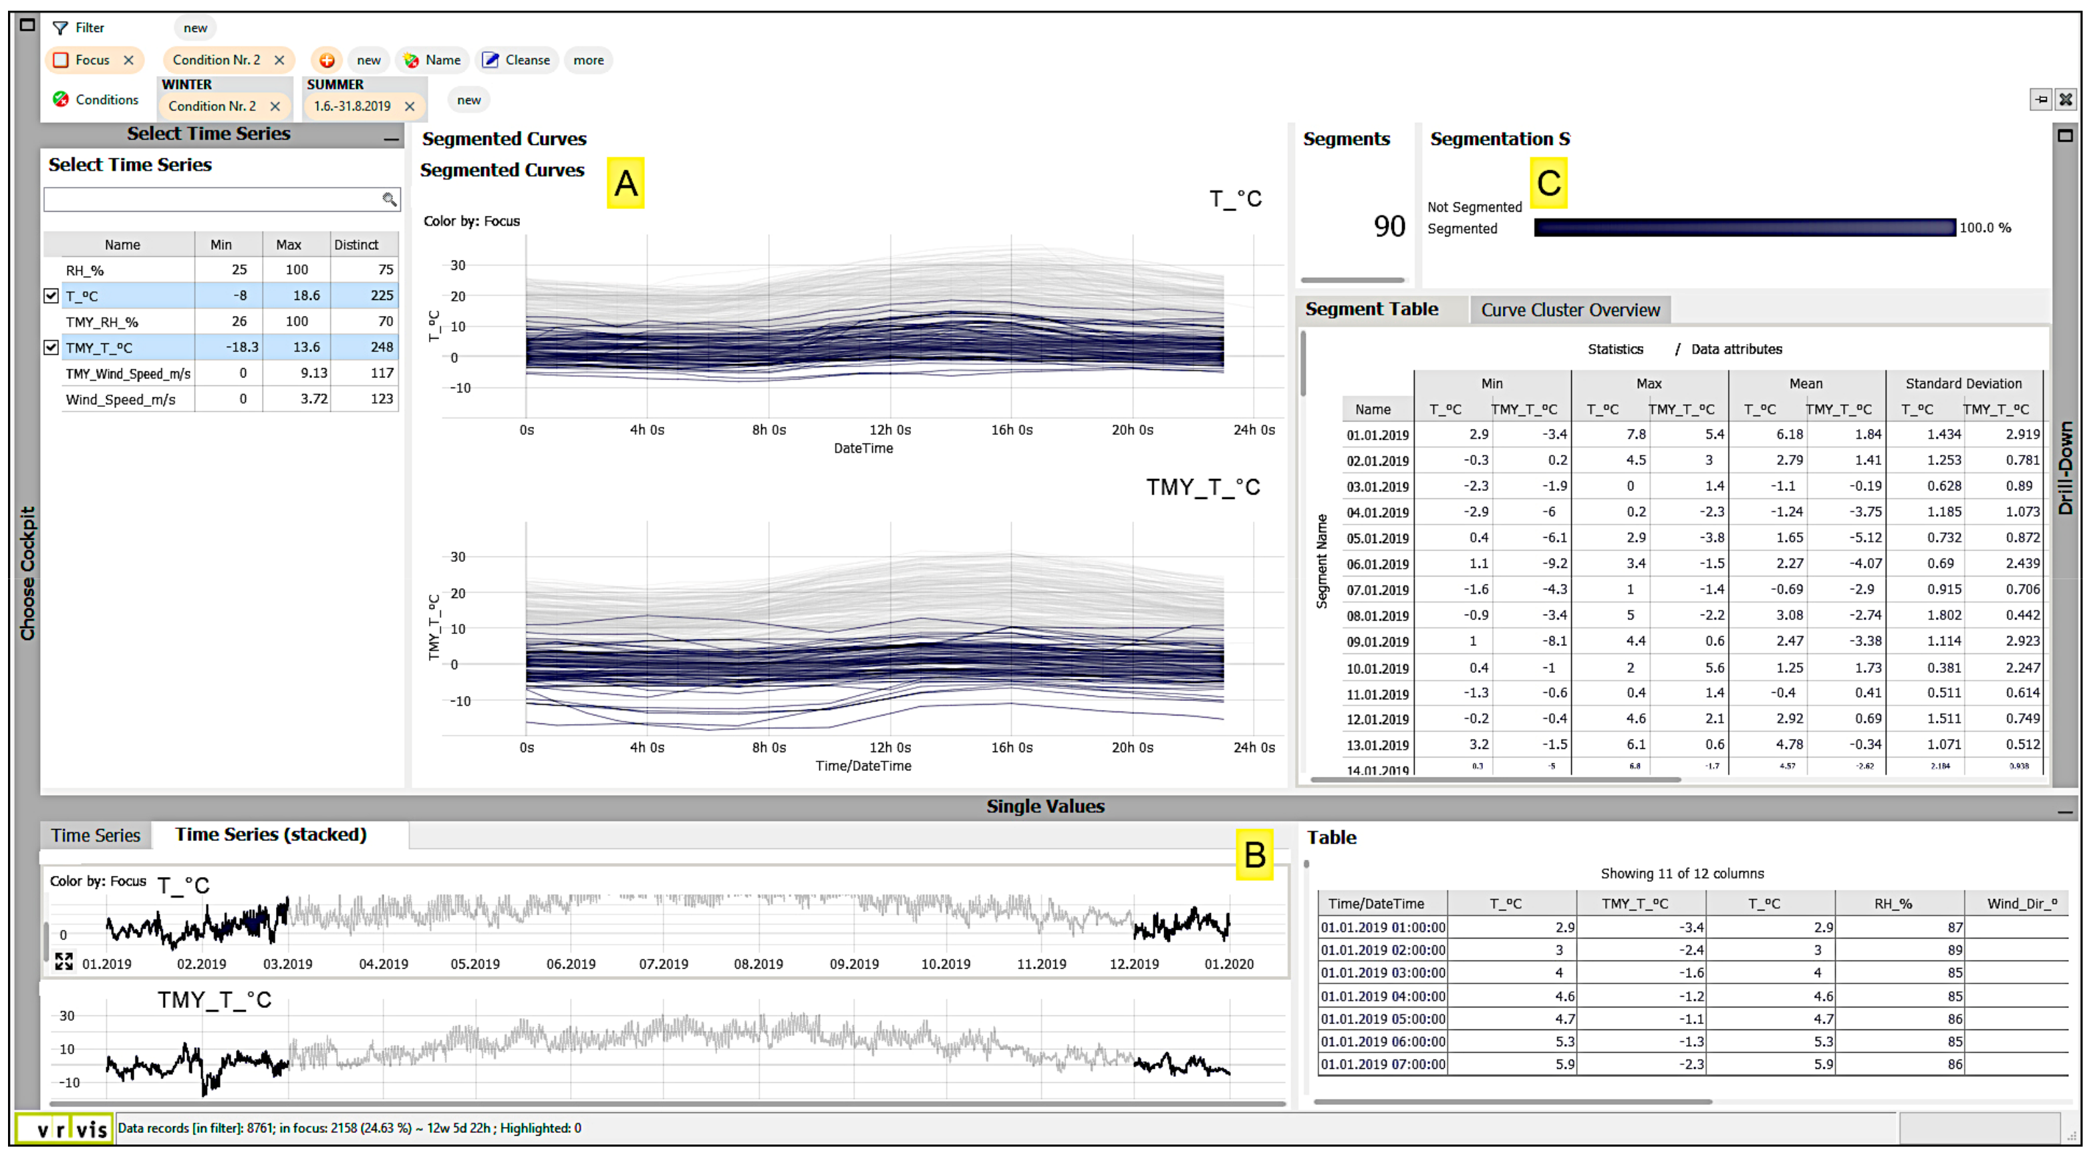
Task: Click the Name button
Action: coord(433,60)
